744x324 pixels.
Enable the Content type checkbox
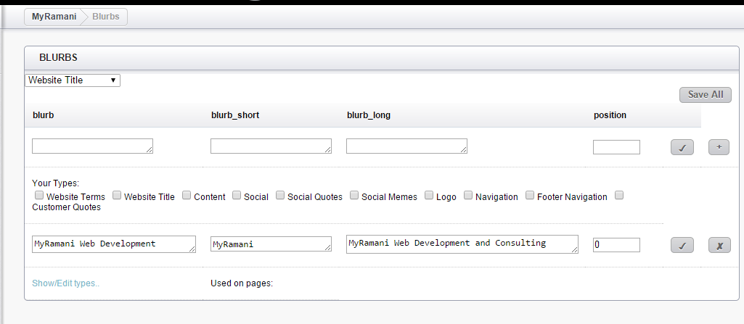[187, 195]
